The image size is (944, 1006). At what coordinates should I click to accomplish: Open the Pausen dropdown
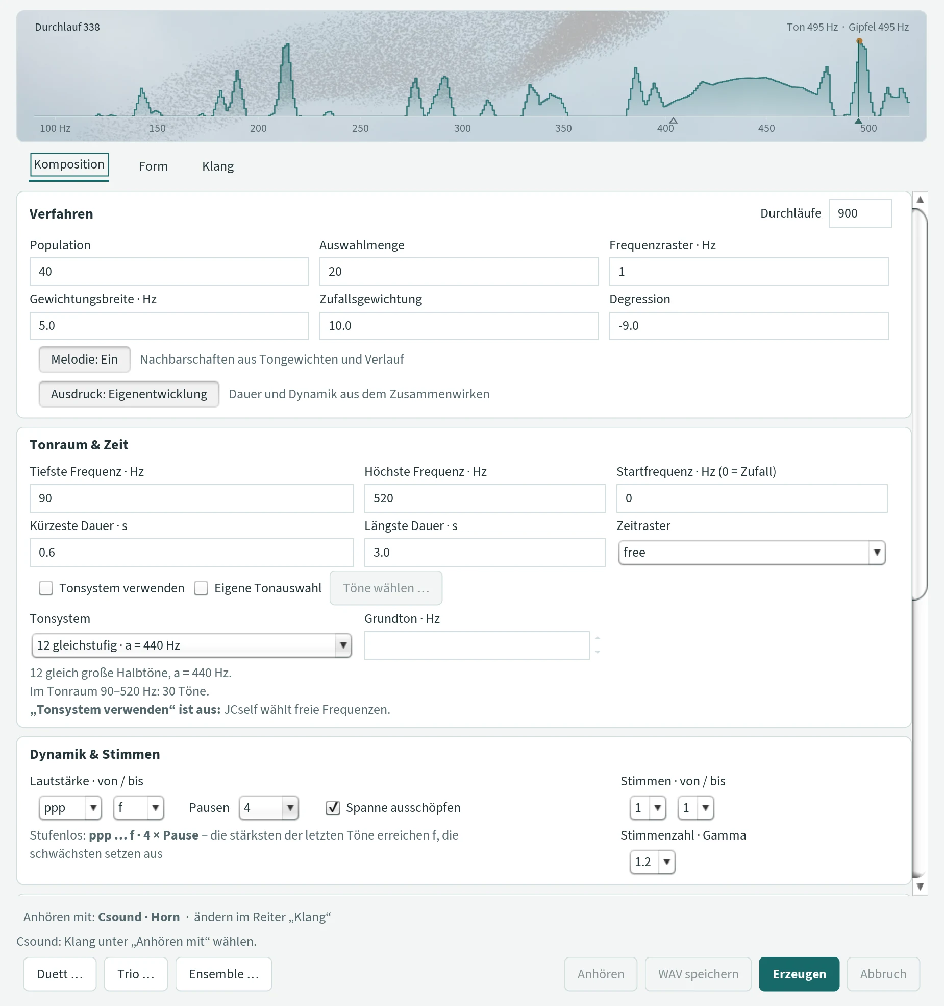[x=269, y=808]
